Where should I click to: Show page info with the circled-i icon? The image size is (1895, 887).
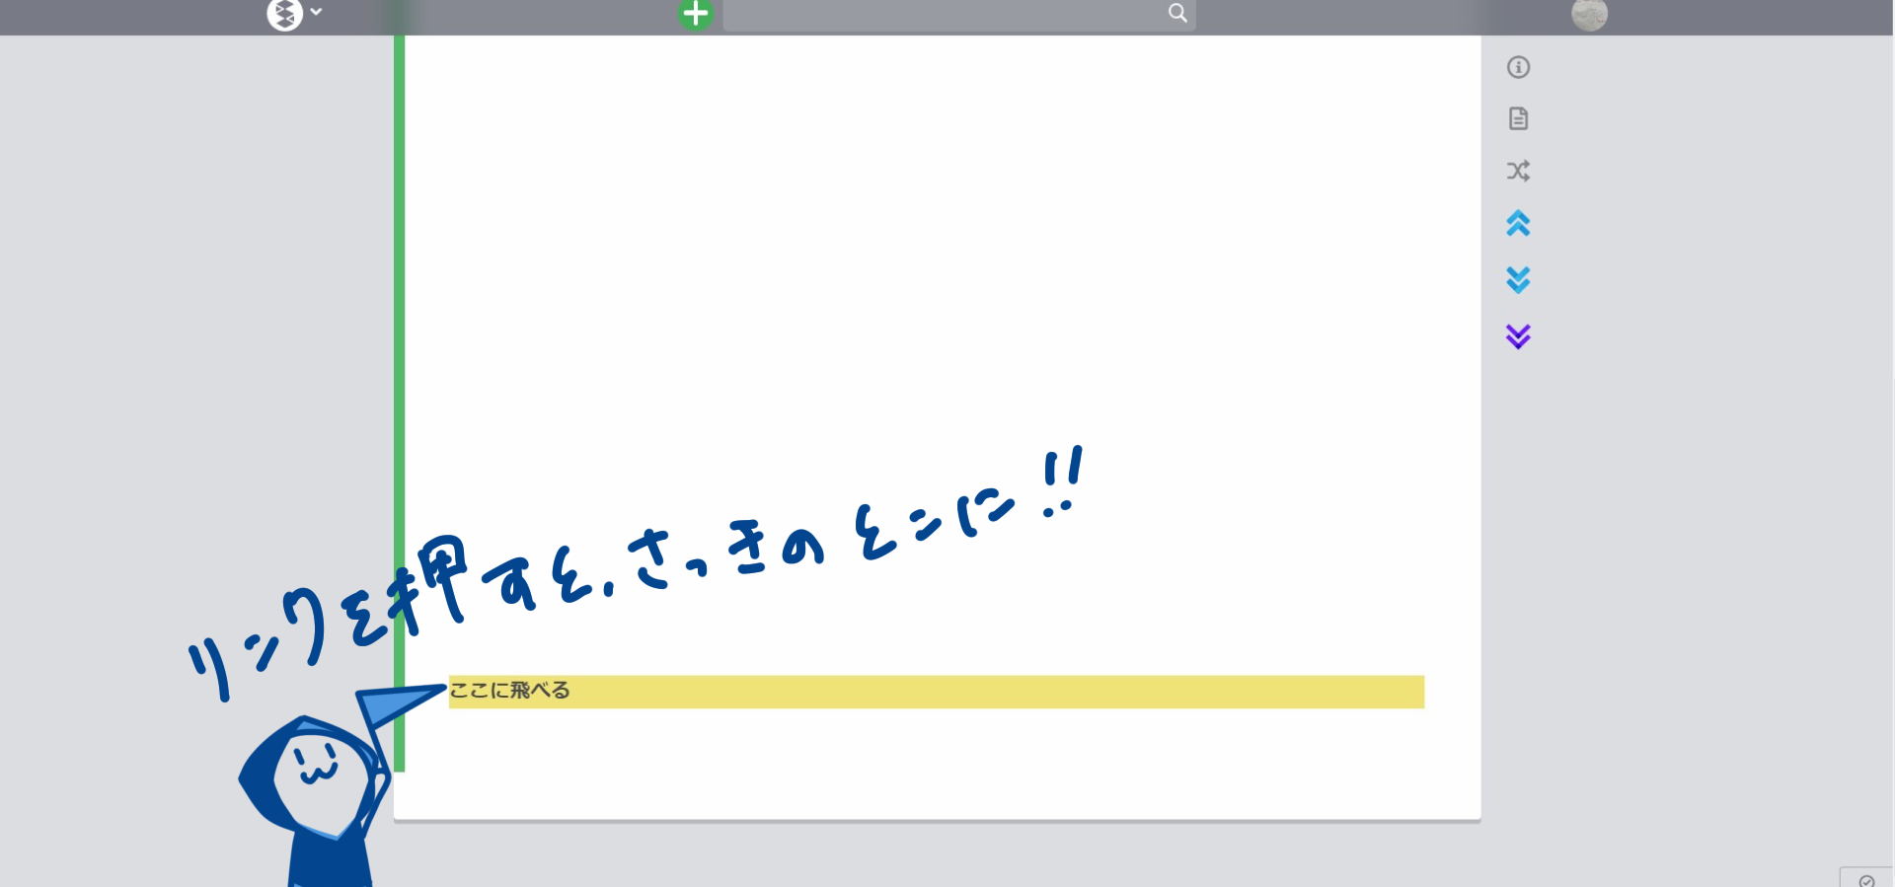click(x=1518, y=67)
